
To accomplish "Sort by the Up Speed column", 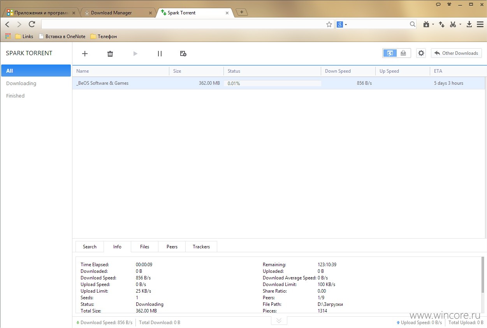I will [403, 71].
